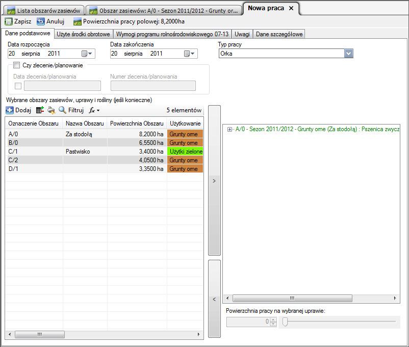Click tree panel scrollbar left arrow
Image resolution: width=409 pixels, height=347 pixels.
tap(227, 298)
